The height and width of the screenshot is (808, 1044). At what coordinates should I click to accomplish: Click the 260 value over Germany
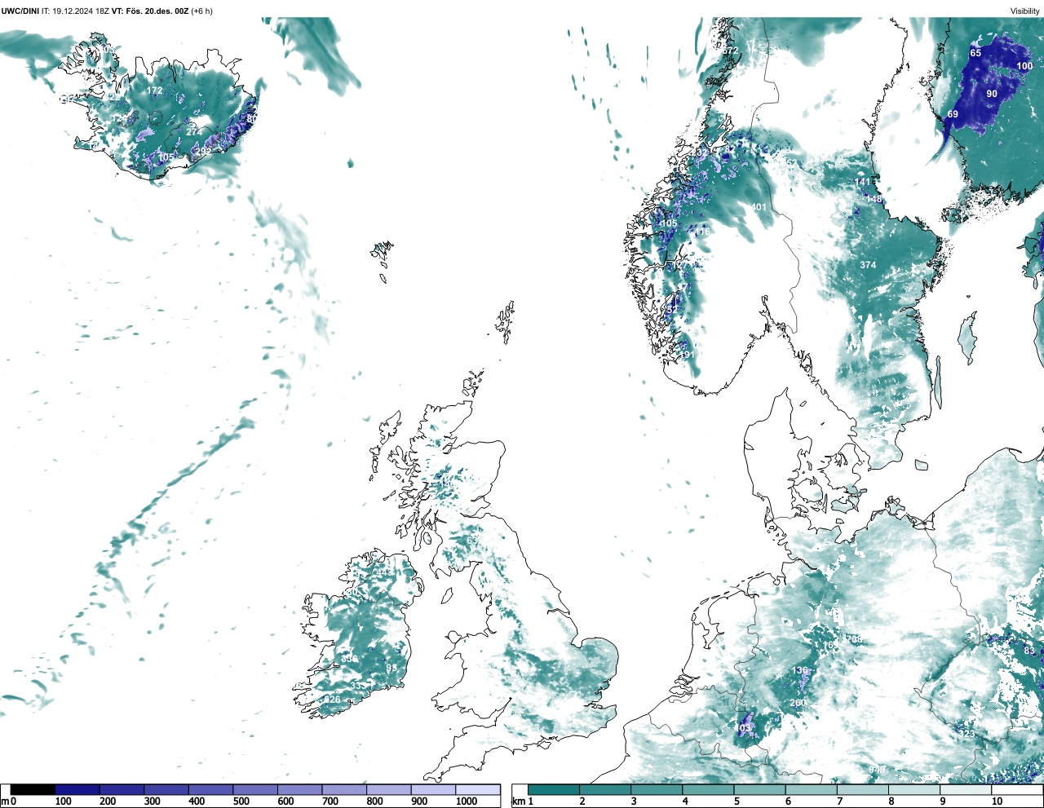798,703
